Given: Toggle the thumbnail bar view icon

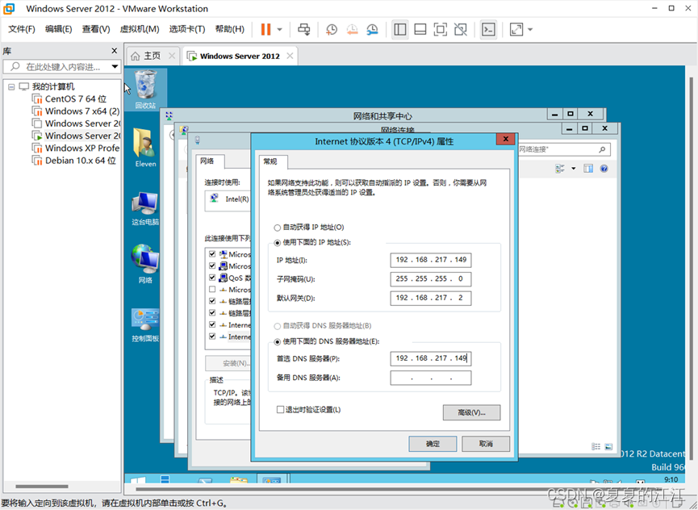Looking at the screenshot, I should 420,29.
